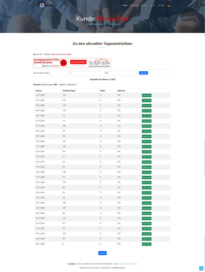Show mehr infos for 12.11.2023
The image size is (205, 272).
[147, 152]
